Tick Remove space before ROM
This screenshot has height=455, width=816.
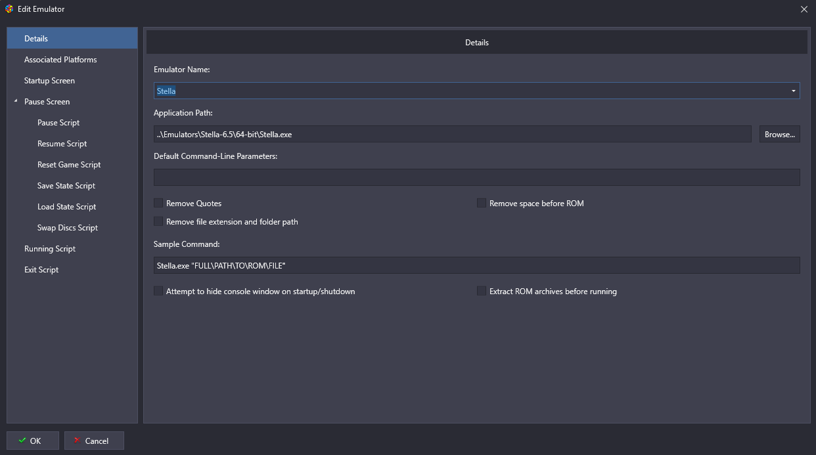pyautogui.click(x=482, y=204)
